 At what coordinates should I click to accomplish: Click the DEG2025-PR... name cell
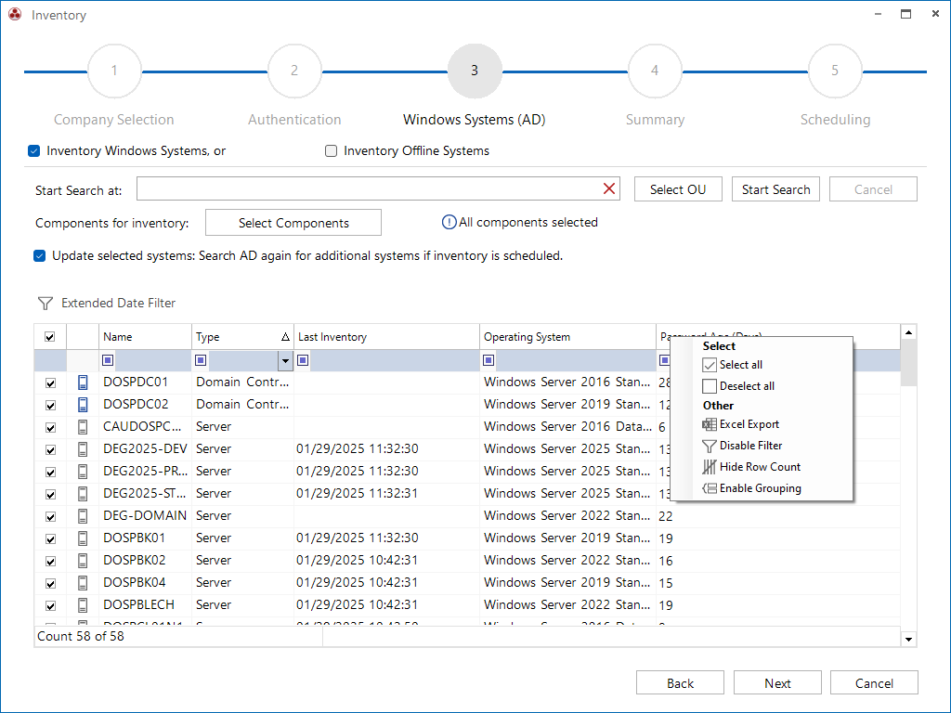[x=145, y=471]
